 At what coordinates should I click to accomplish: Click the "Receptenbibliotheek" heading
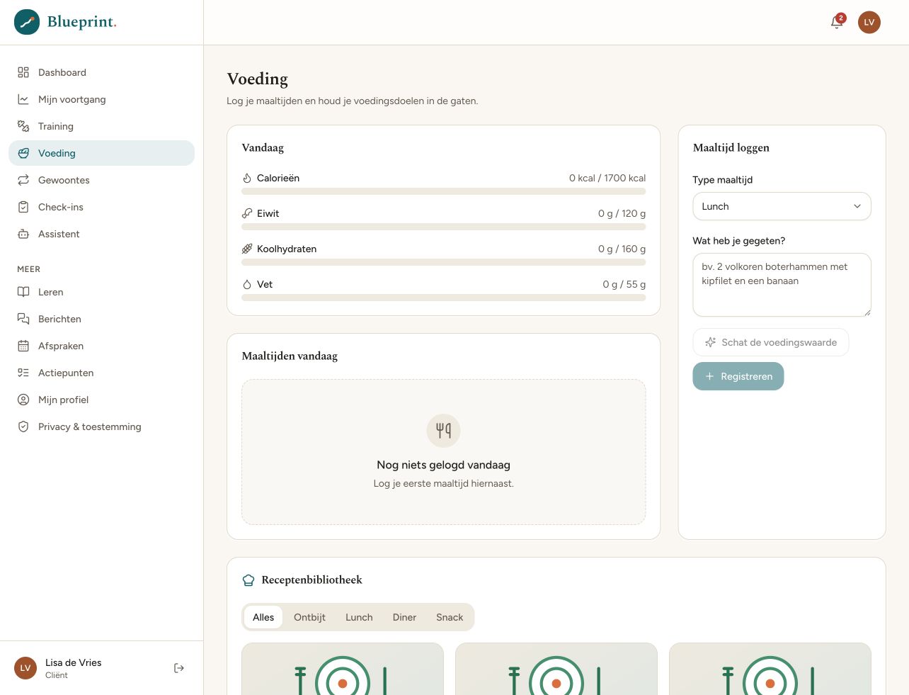pos(311,580)
